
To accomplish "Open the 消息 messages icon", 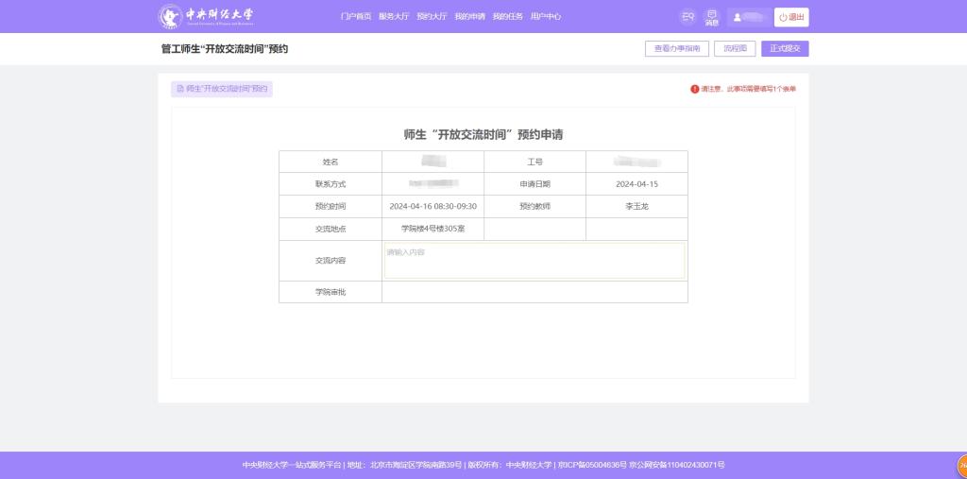I will point(712,17).
